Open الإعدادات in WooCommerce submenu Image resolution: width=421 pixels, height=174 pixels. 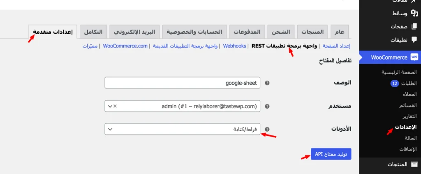point(406,127)
